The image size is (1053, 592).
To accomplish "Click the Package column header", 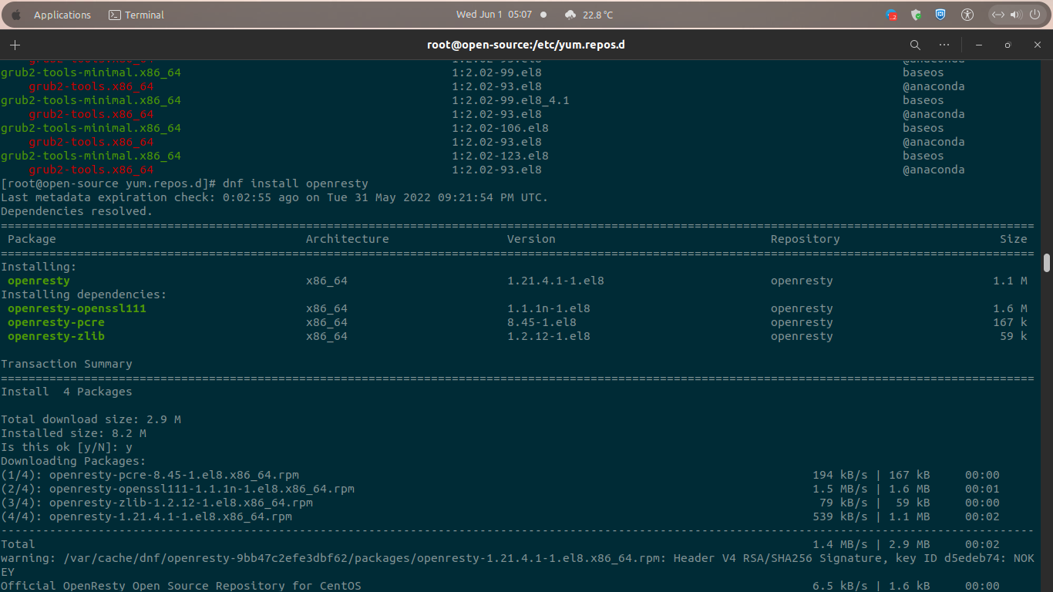I will coord(32,239).
